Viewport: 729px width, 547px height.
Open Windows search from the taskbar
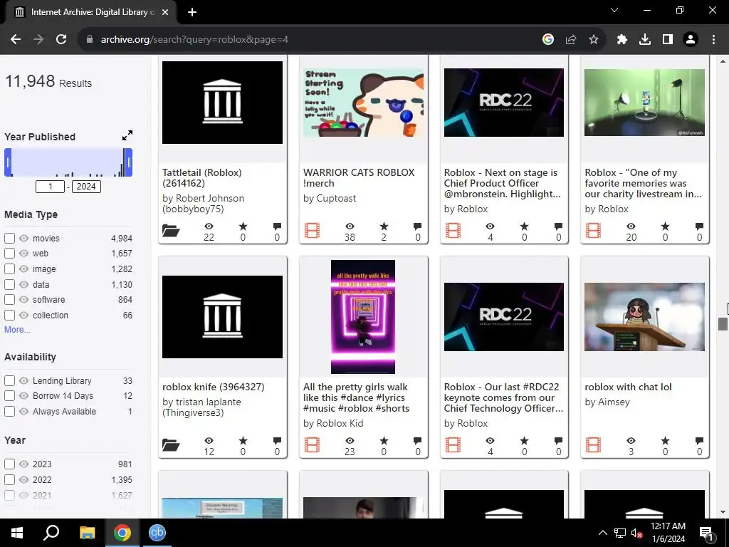coord(51,533)
